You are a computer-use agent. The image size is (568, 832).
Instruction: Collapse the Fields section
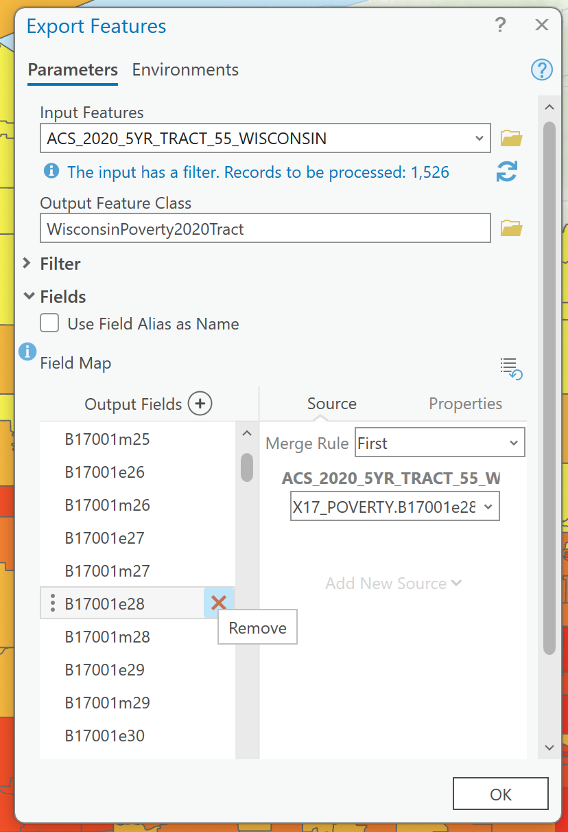[29, 297]
